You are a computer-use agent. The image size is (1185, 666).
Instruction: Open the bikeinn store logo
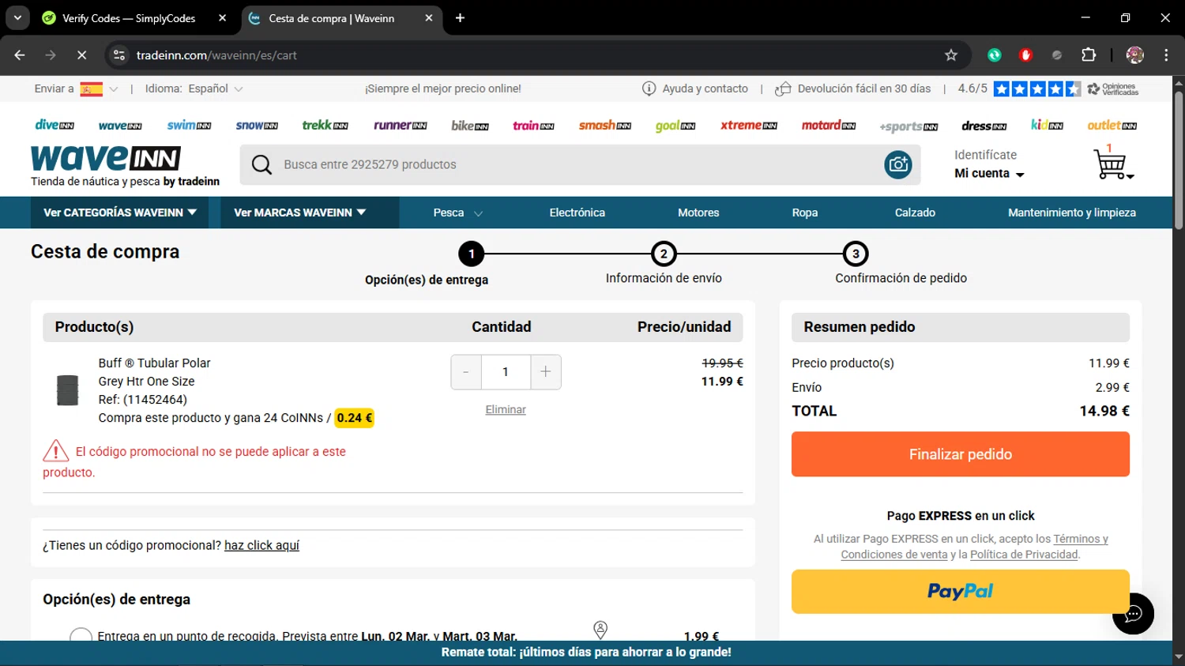(x=470, y=125)
